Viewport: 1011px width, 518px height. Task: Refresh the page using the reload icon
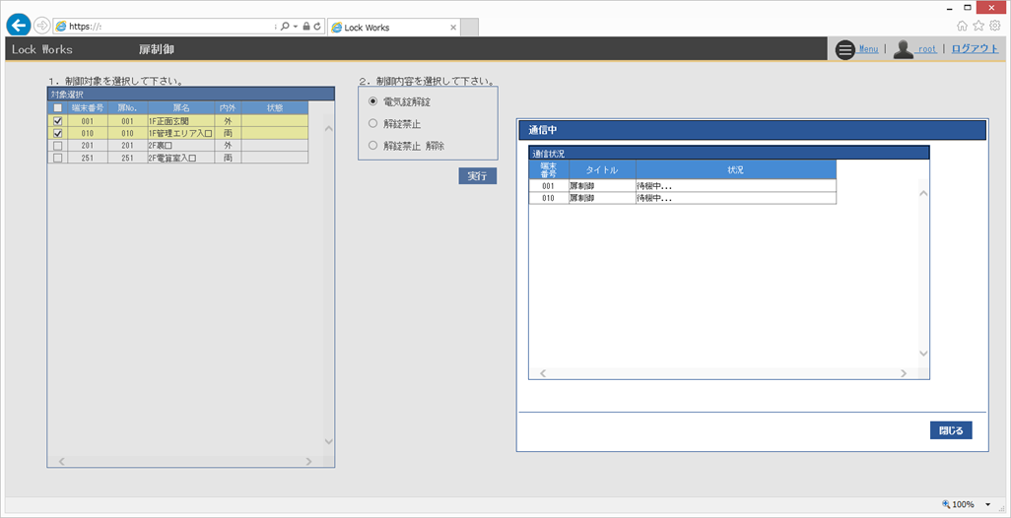point(317,27)
